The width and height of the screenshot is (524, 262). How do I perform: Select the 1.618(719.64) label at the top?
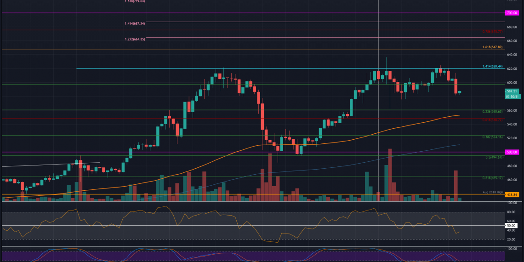(x=135, y=1)
